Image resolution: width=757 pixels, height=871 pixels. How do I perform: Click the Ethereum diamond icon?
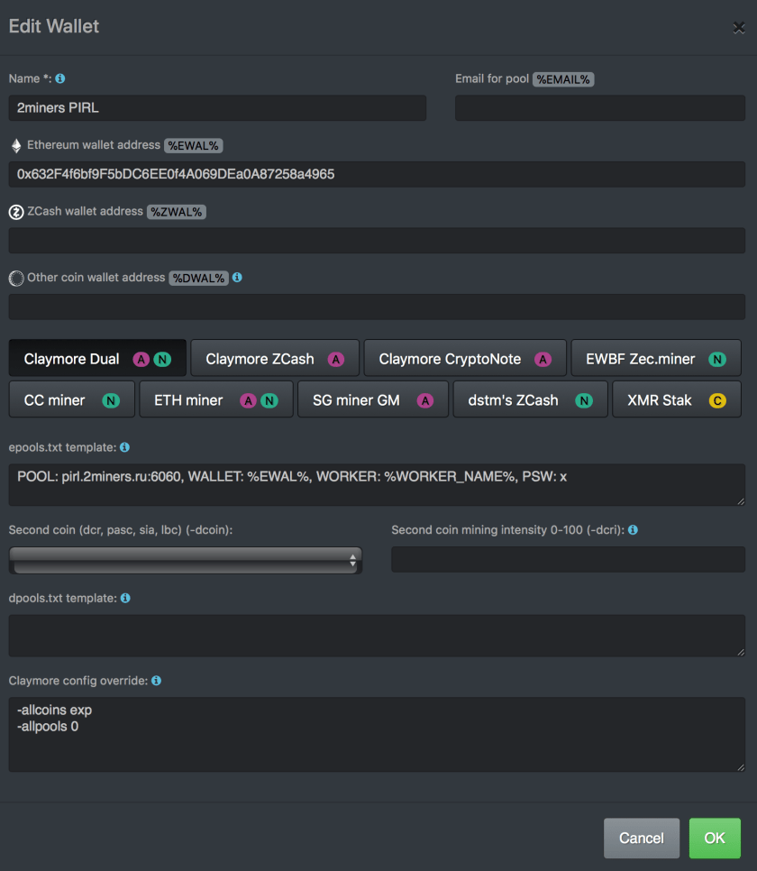point(16,145)
